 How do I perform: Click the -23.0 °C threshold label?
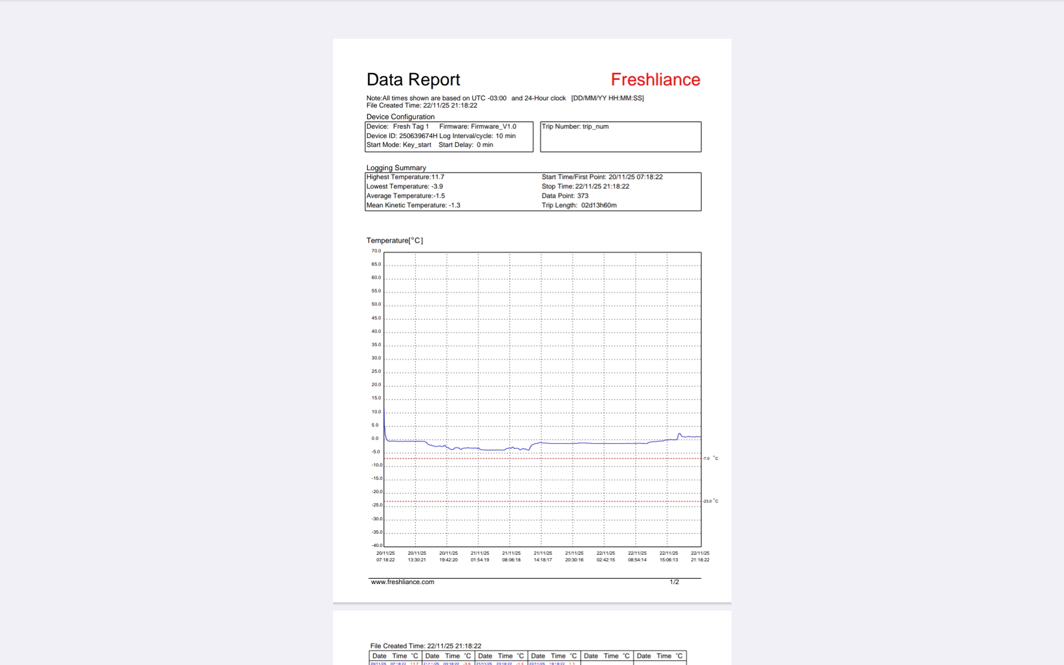[x=710, y=501]
